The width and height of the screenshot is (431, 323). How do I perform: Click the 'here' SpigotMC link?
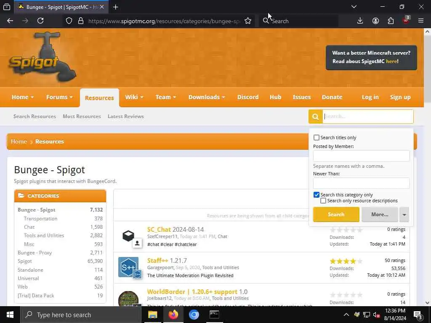click(391, 61)
